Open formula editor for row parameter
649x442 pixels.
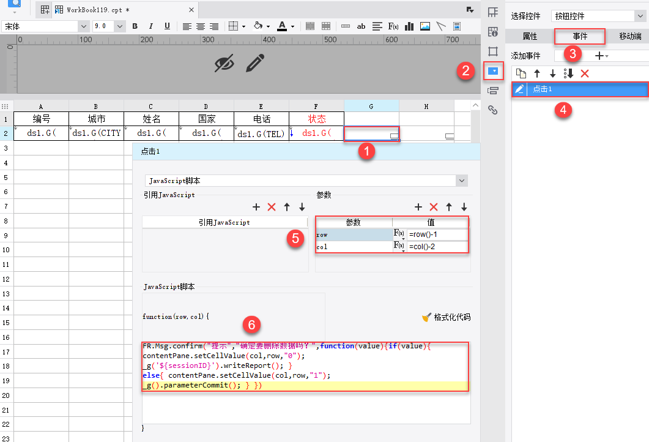399,234
